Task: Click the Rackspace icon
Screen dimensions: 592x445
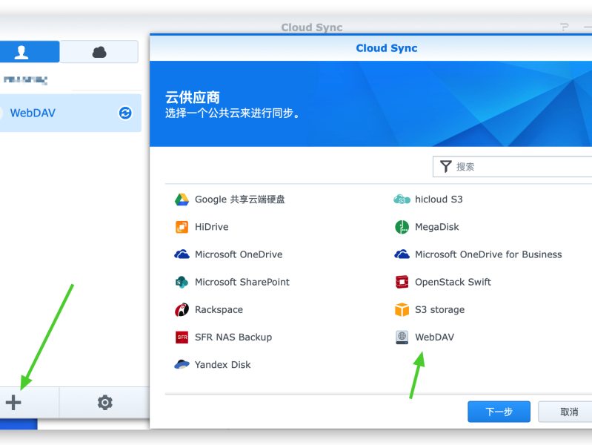Action: [x=182, y=310]
